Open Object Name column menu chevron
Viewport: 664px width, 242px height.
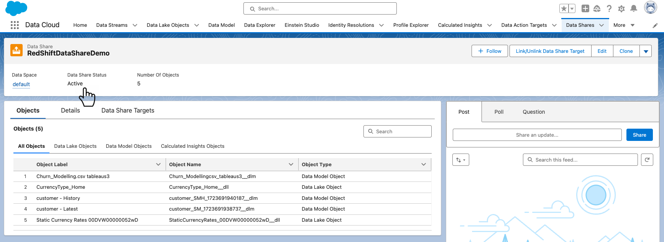pos(291,164)
